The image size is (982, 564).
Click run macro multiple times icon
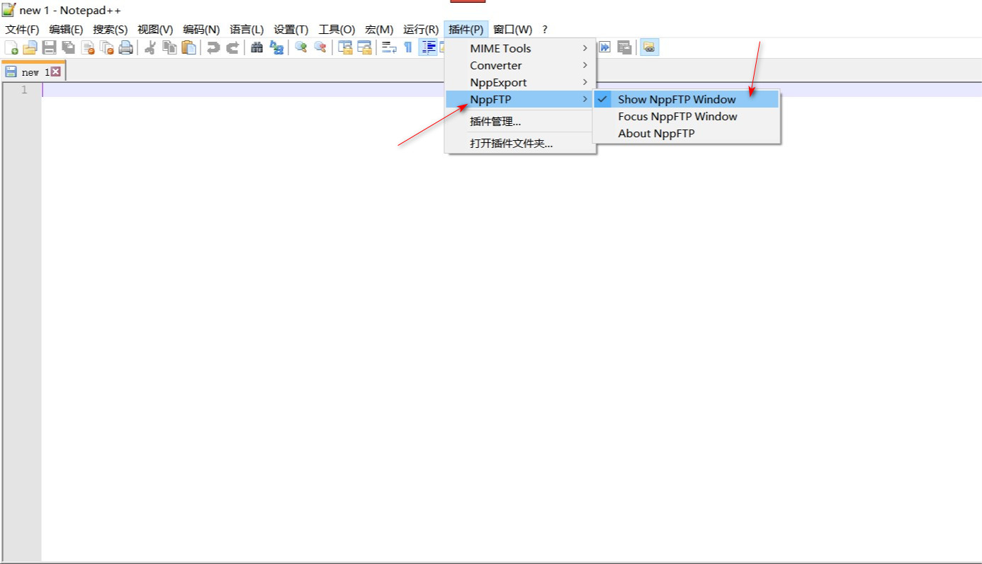click(605, 47)
